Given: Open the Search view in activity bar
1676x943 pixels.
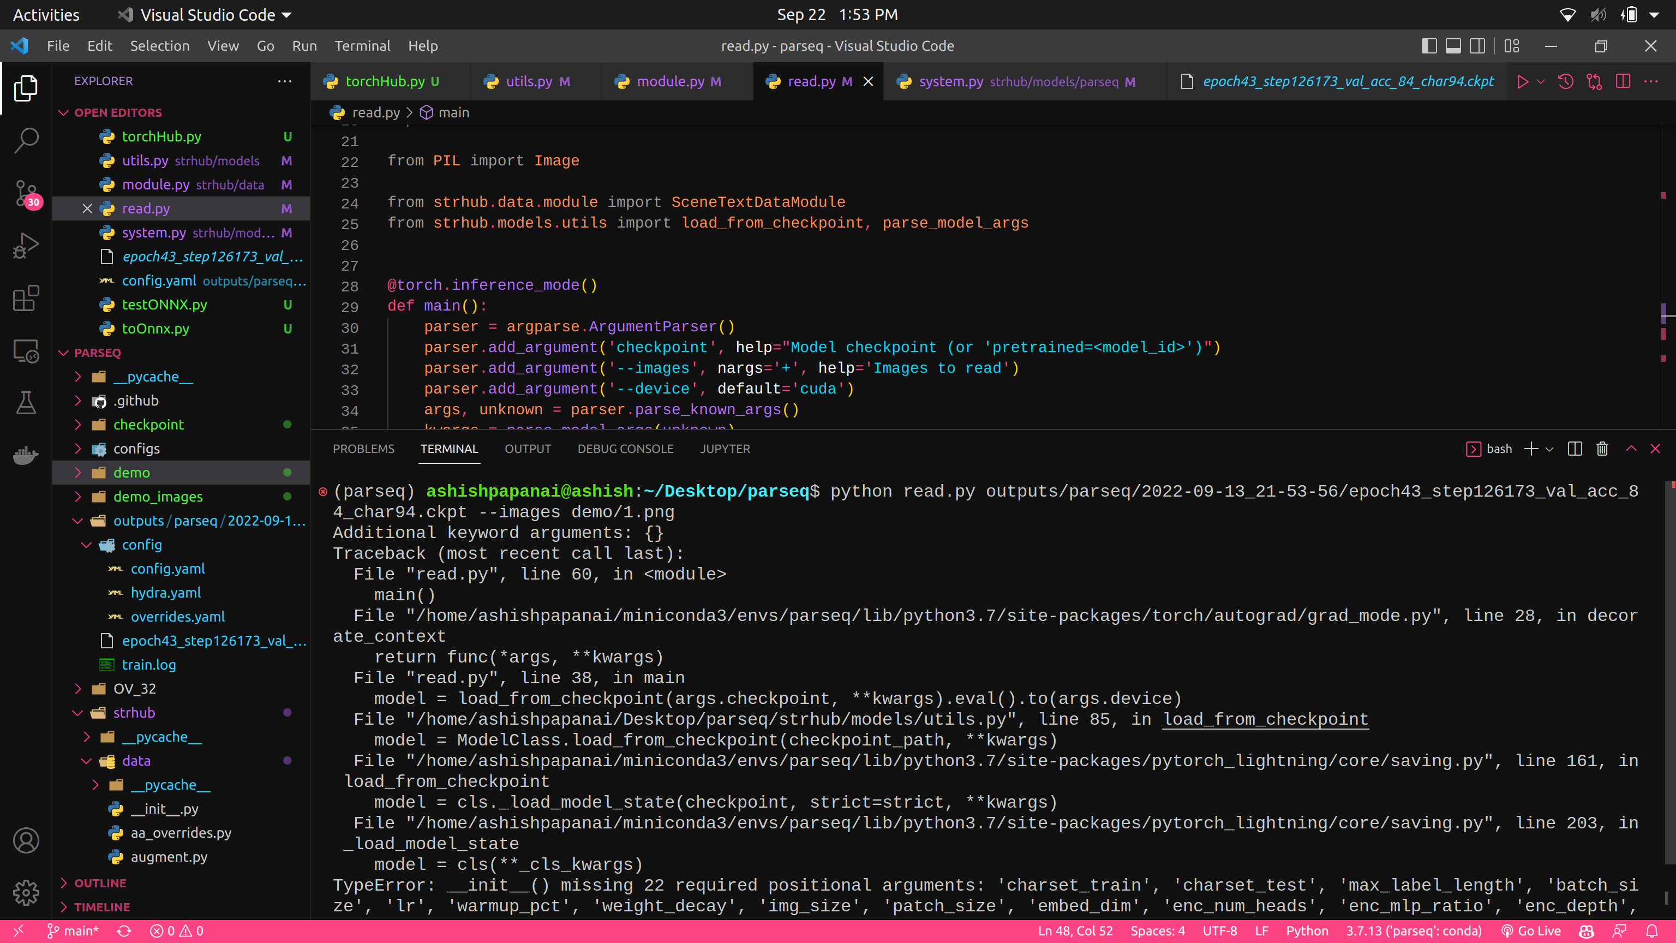Looking at the screenshot, I should (x=26, y=140).
